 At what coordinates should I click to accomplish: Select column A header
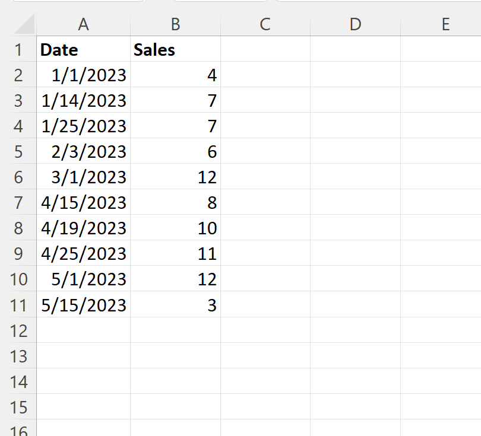[x=84, y=24]
